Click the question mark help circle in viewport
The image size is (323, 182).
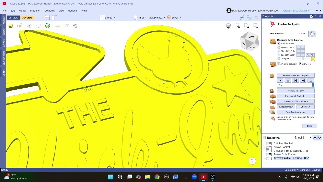point(252,161)
